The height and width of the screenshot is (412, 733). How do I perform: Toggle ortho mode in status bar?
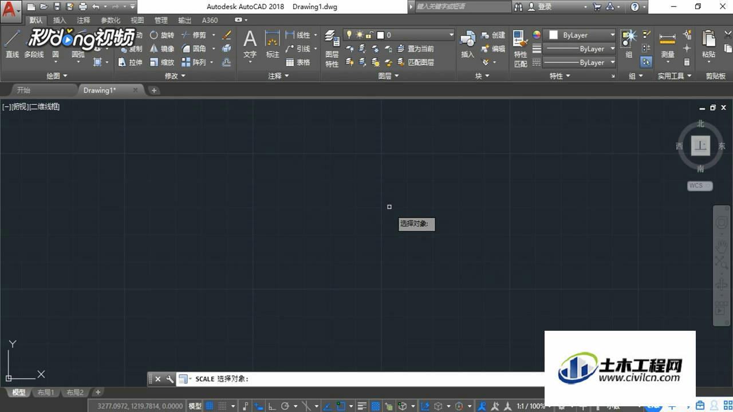272,406
